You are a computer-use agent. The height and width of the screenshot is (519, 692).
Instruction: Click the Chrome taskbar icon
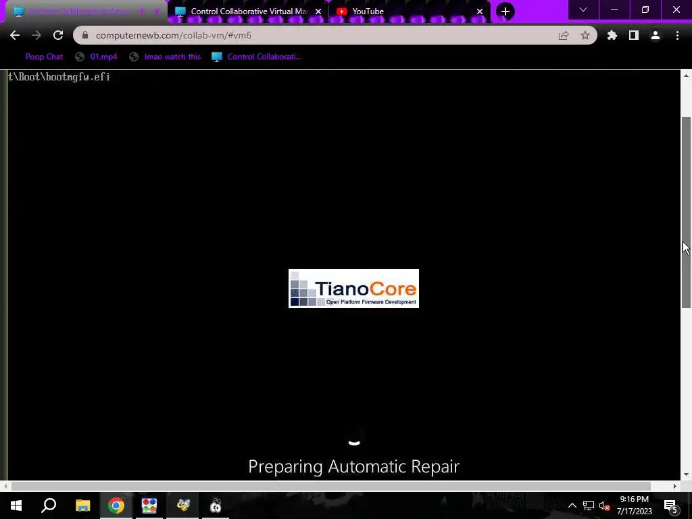point(116,505)
